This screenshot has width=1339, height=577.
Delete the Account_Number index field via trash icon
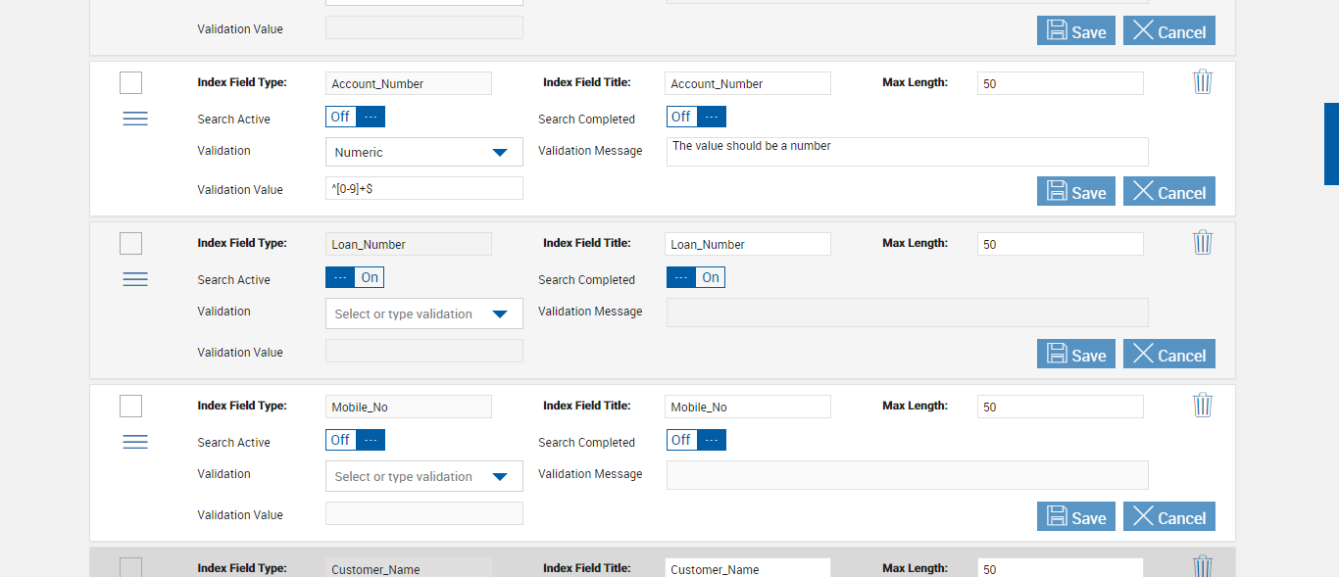pos(1203,82)
